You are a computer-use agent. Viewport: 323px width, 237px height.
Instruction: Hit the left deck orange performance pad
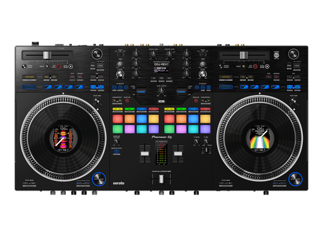[x=129, y=119]
